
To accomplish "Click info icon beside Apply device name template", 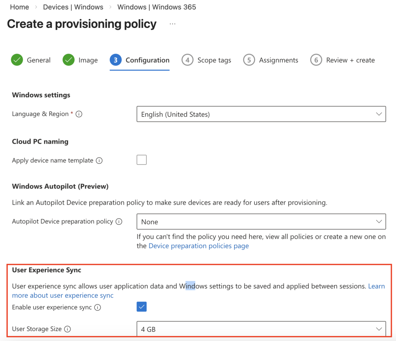I will pyautogui.click(x=99, y=161).
